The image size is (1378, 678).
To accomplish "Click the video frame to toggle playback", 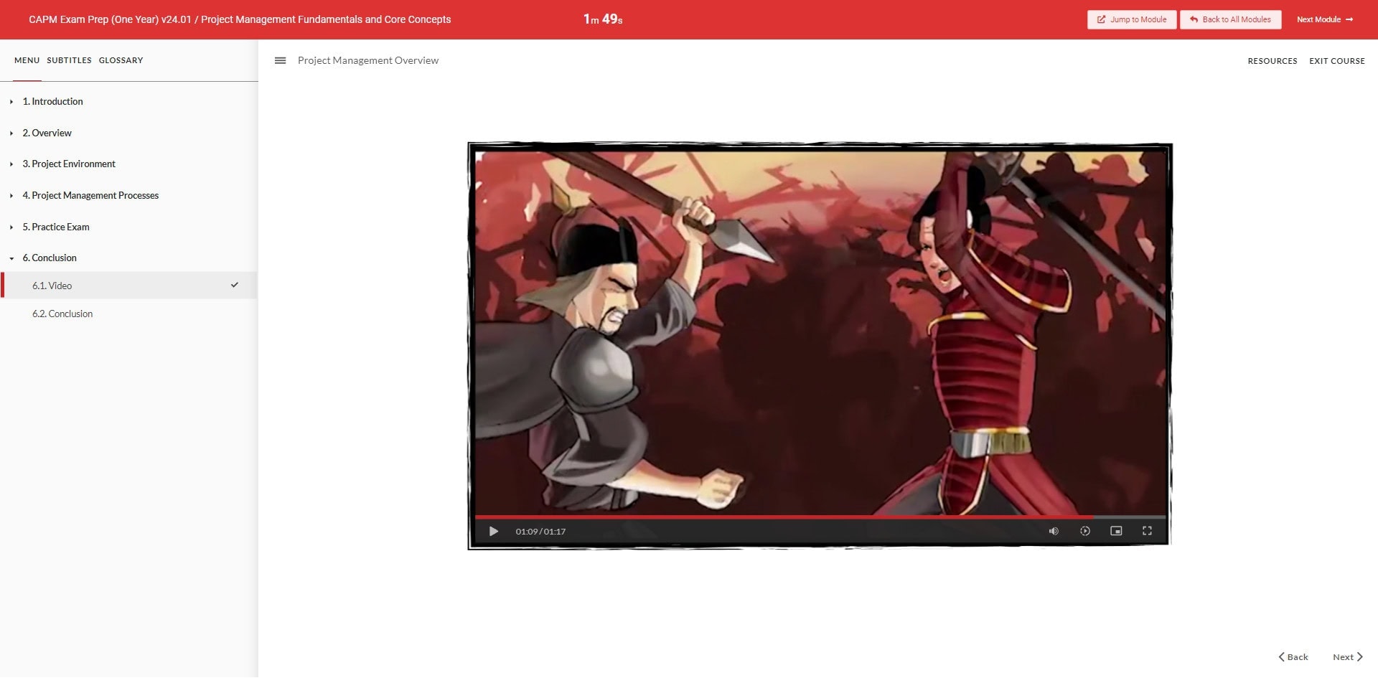I will (820, 332).
